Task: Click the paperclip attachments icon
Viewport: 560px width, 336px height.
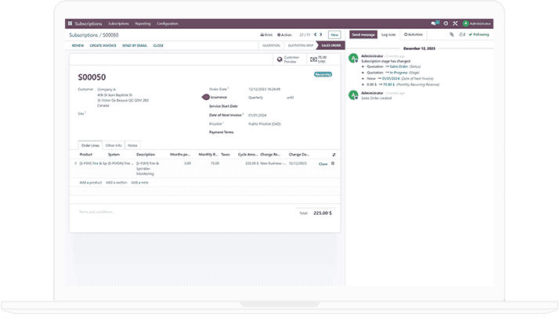Action: 451,34
